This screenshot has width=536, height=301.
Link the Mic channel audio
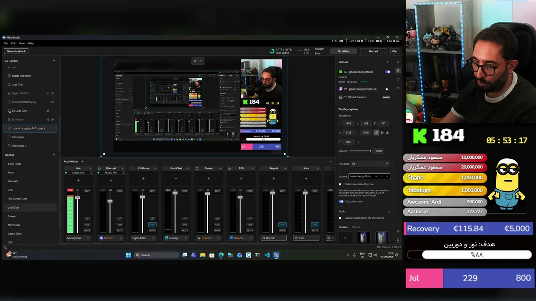coord(87,219)
